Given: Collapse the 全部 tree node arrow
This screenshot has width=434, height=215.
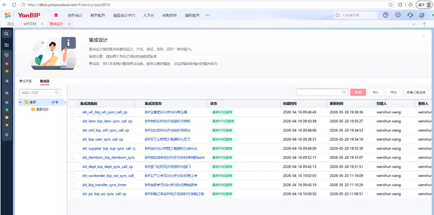Looking at the screenshot, I should [x=21, y=102].
